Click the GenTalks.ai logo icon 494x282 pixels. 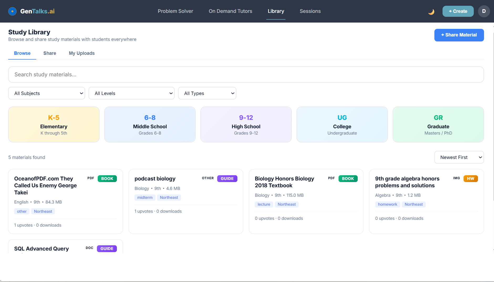click(x=12, y=11)
